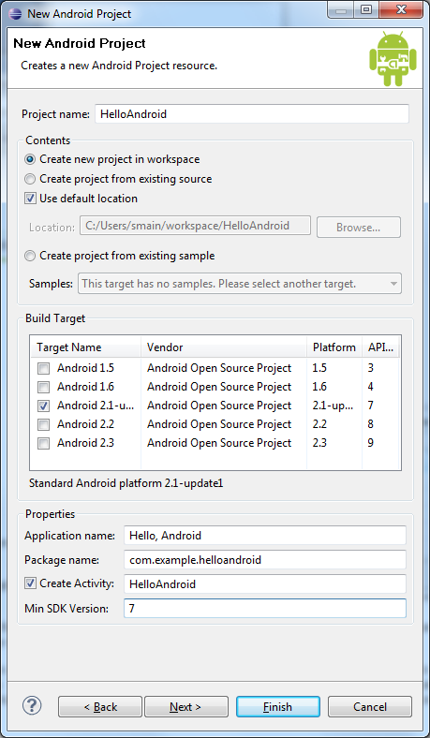Click the Vendor column header
The height and width of the screenshot is (738, 430).
click(224, 347)
